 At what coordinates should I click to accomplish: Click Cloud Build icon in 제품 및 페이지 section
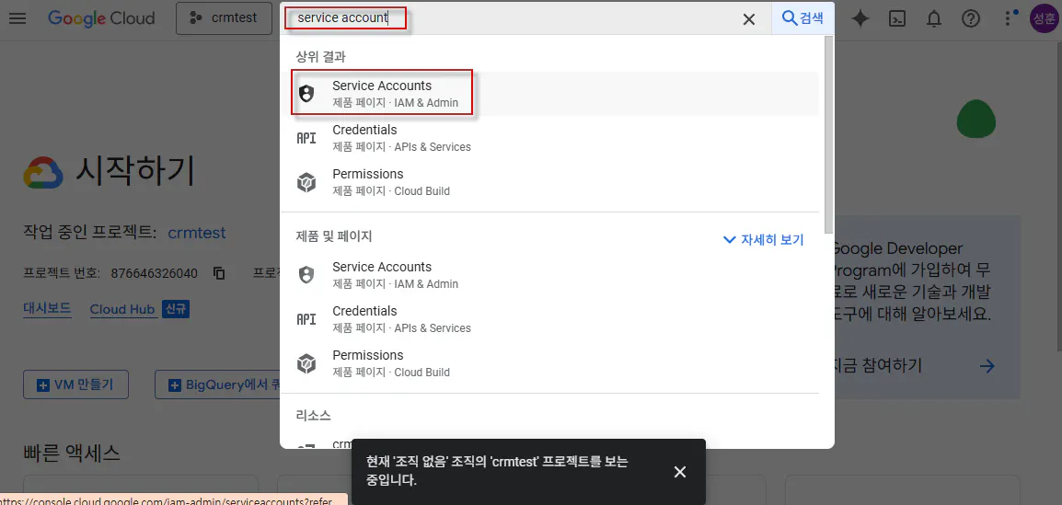click(306, 364)
